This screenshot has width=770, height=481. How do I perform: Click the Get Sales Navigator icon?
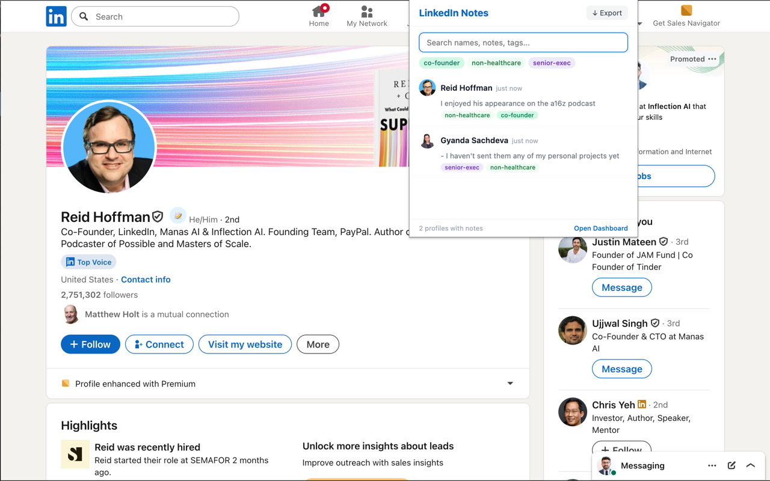(686, 10)
